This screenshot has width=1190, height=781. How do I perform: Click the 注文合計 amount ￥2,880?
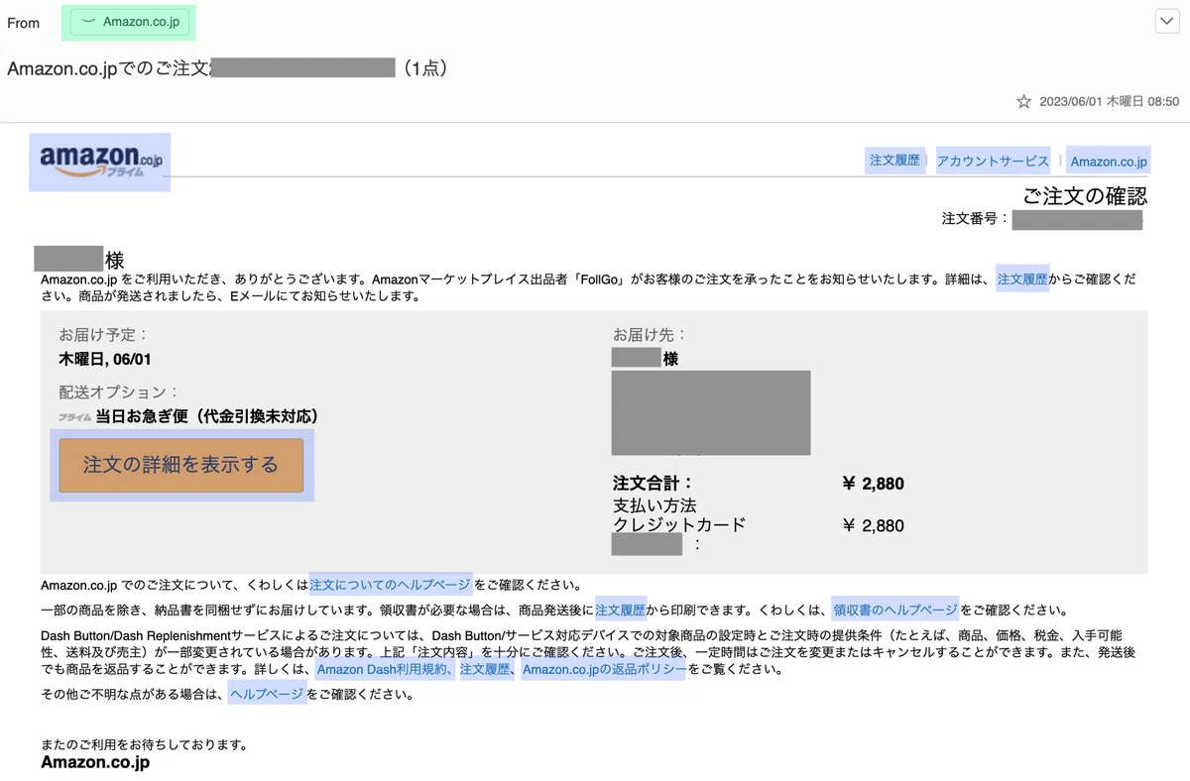click(873, 484)
